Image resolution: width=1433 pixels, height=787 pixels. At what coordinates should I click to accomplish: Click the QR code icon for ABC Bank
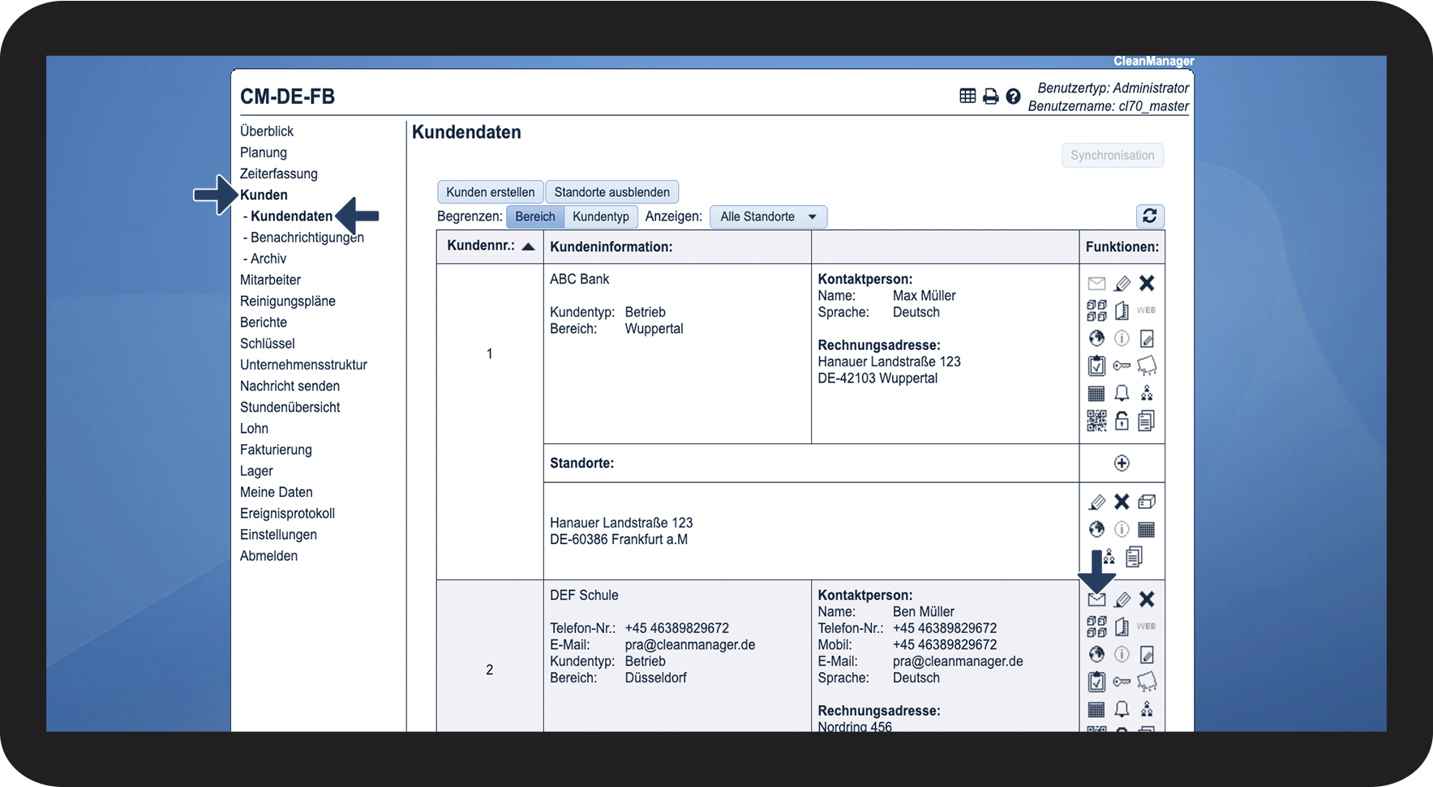click(1096, 421)
